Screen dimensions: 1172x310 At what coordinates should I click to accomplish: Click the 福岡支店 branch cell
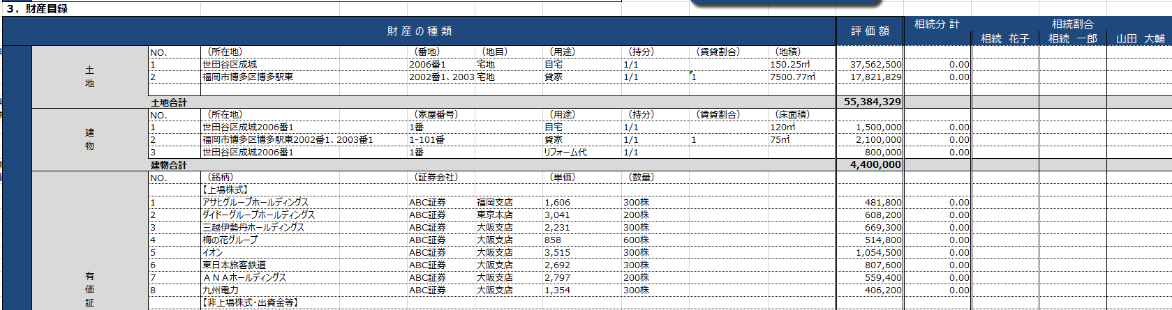[x=494, y=203]
